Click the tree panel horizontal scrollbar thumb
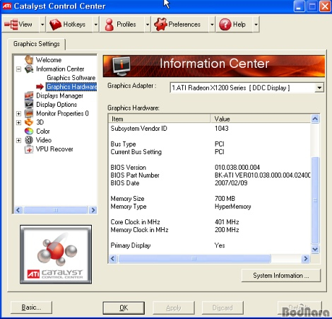Viewport: 332px width, 319px height. point(56,210)
